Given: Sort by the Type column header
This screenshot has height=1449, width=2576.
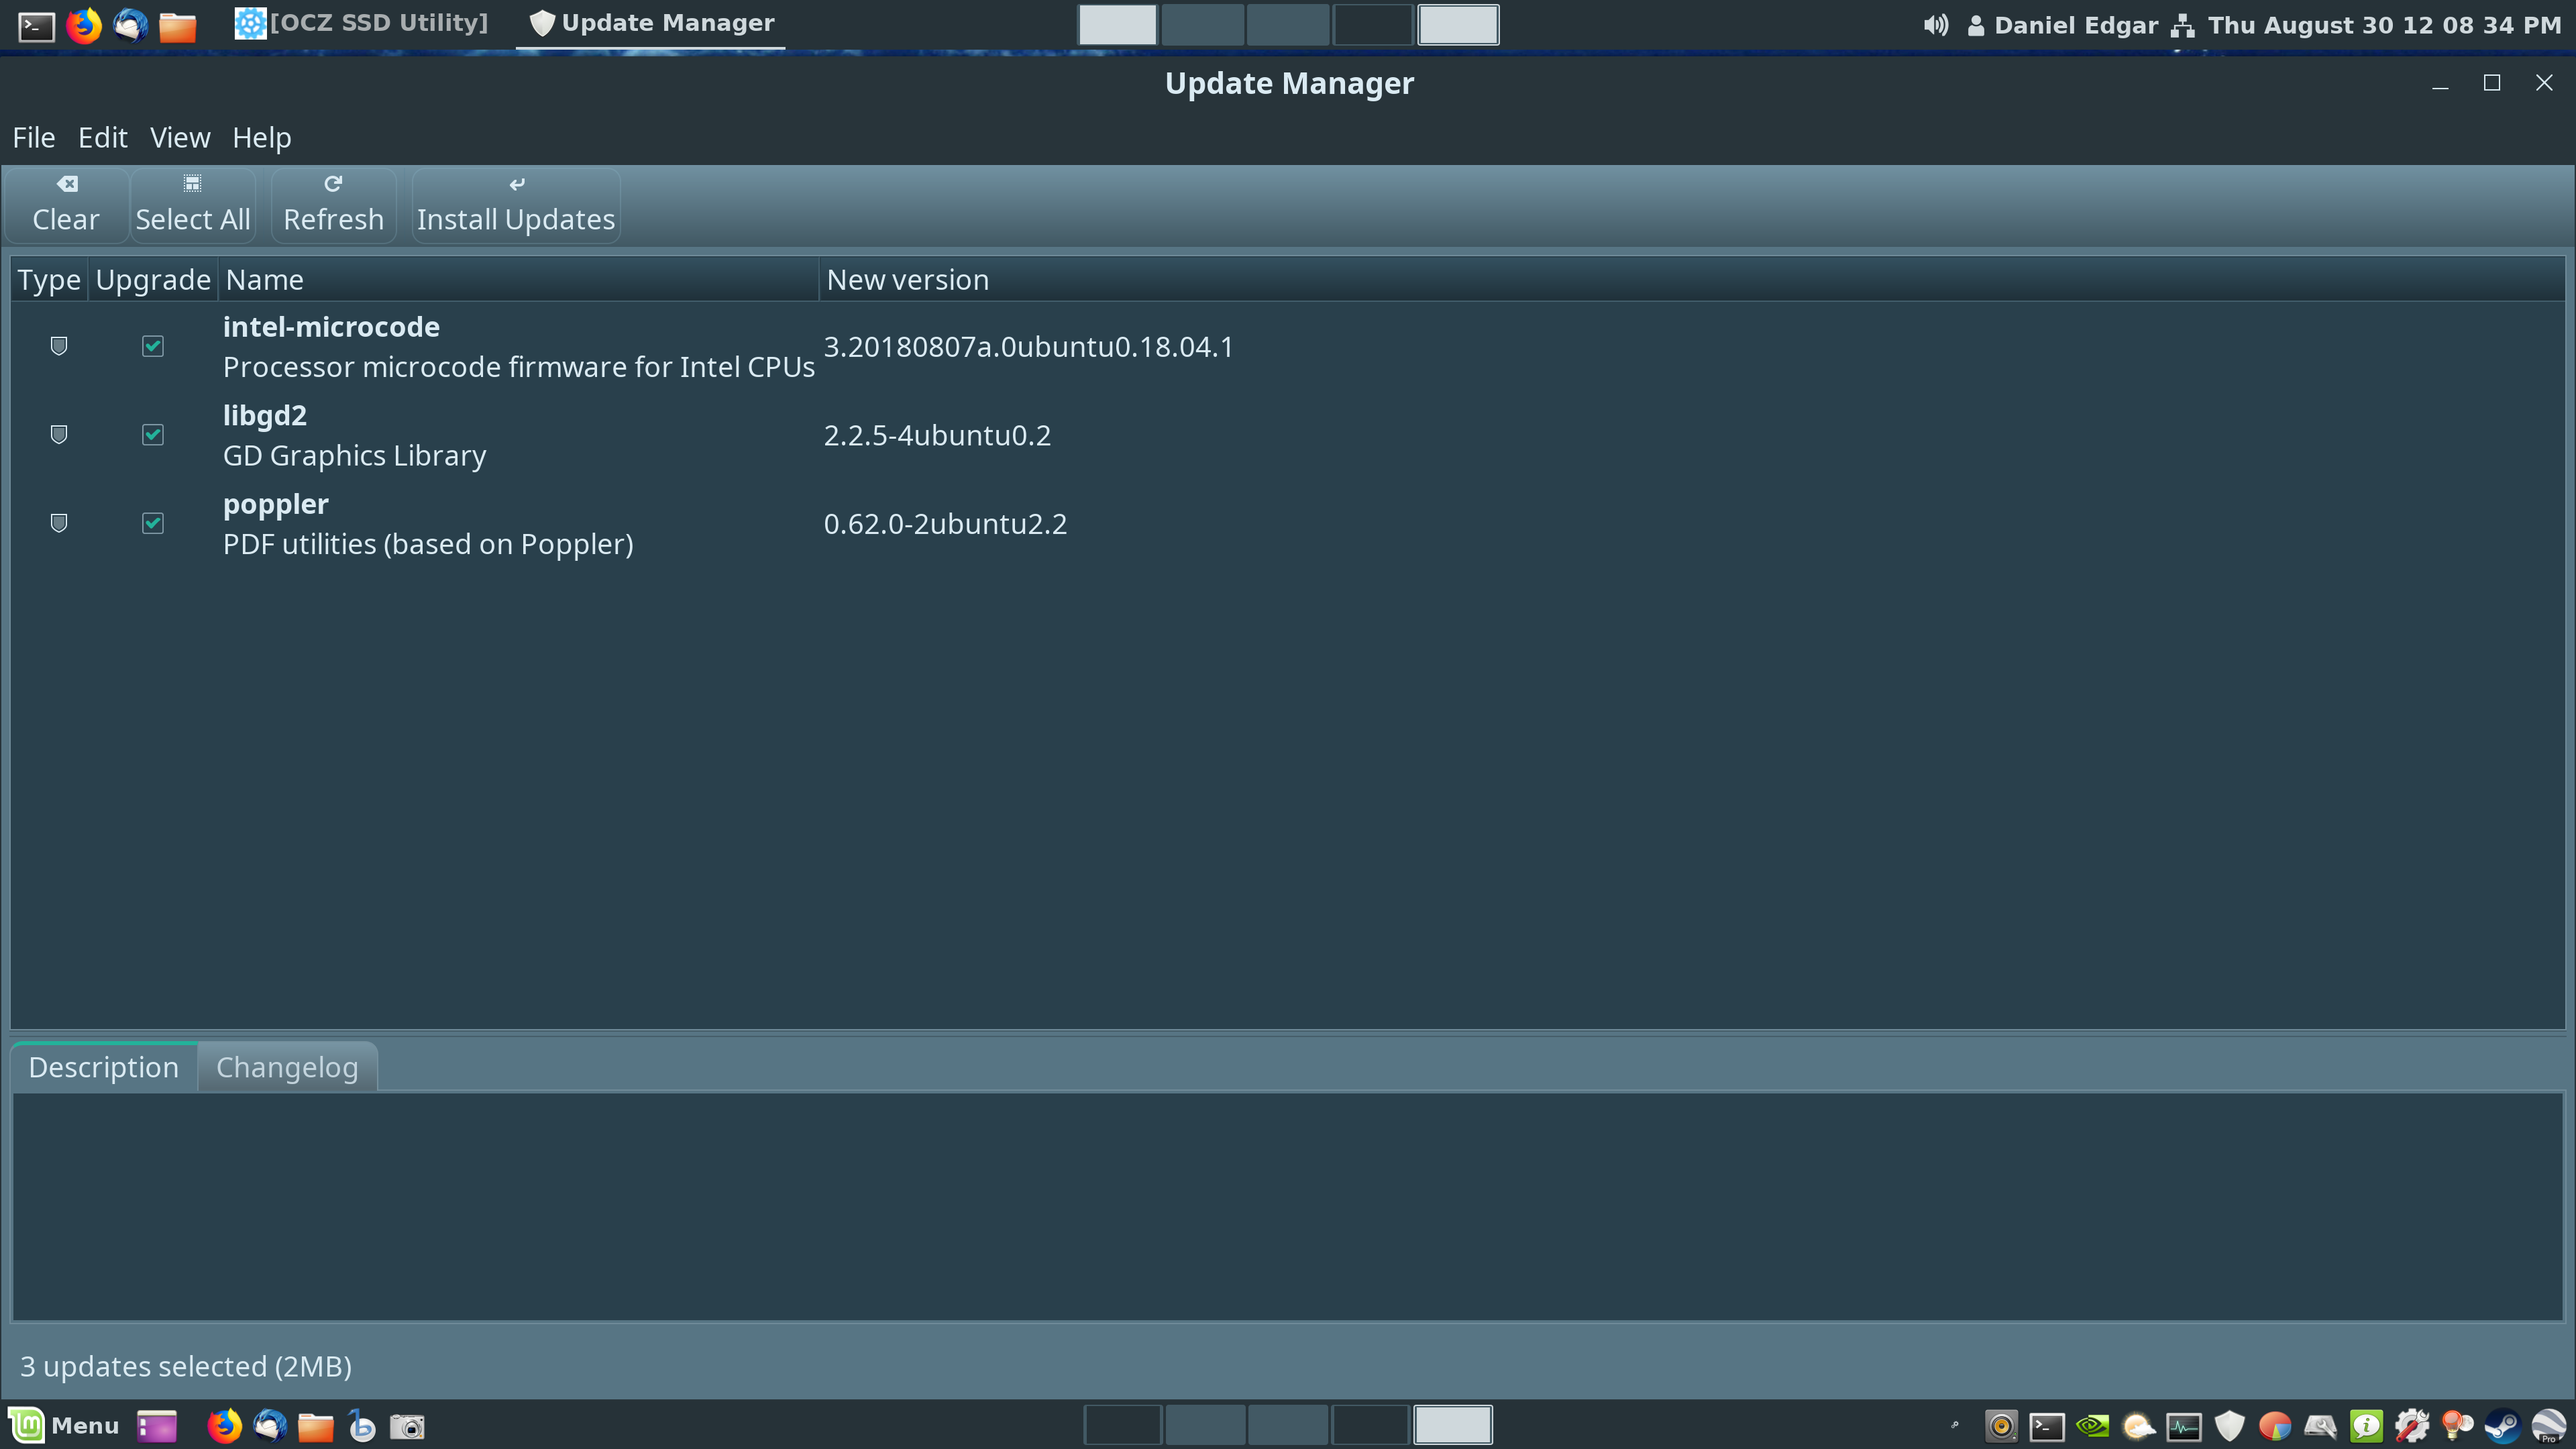Looking at the screenshot, I should click(49, 280).
